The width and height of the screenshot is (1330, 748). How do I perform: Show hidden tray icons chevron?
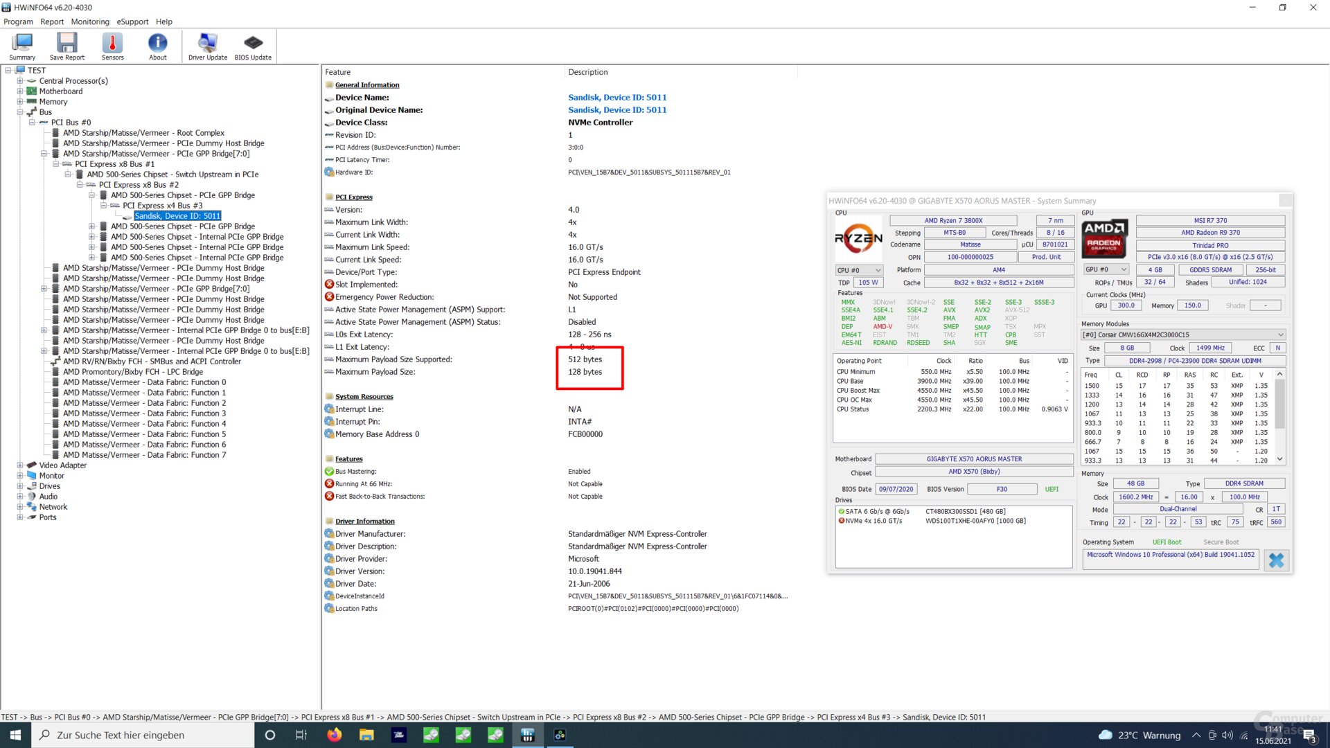1196,735
